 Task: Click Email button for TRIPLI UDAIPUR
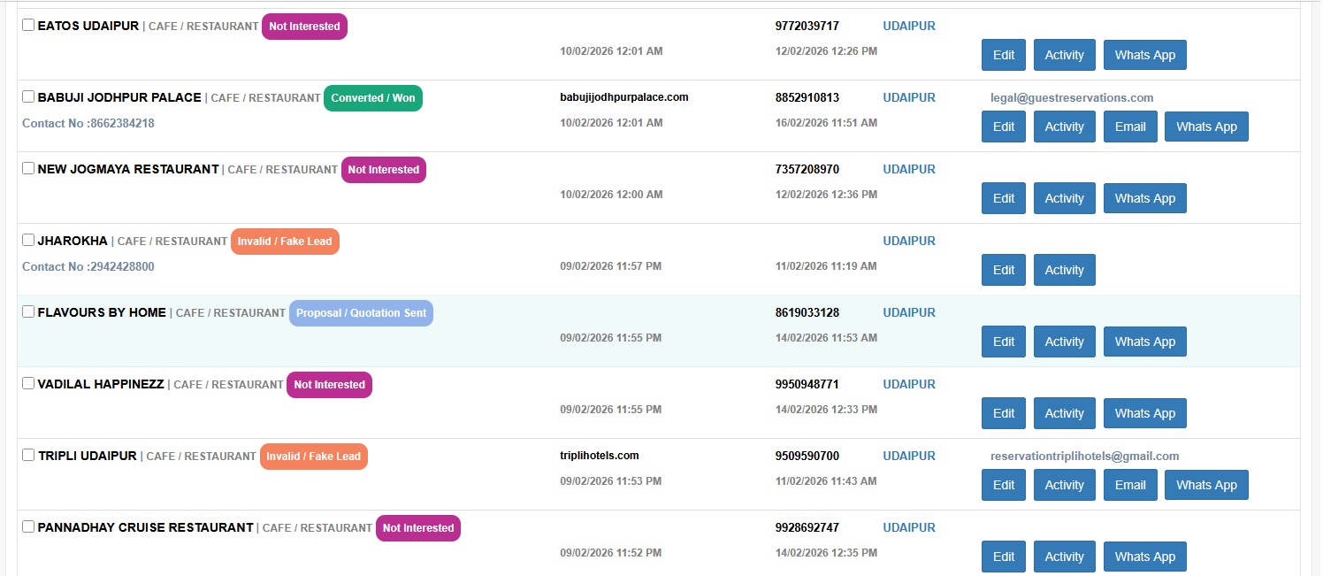(x=1130, y=485)
